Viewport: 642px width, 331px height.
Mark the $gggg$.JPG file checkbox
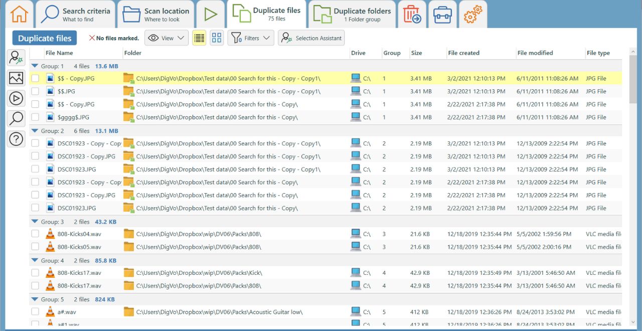coord(35,117)
